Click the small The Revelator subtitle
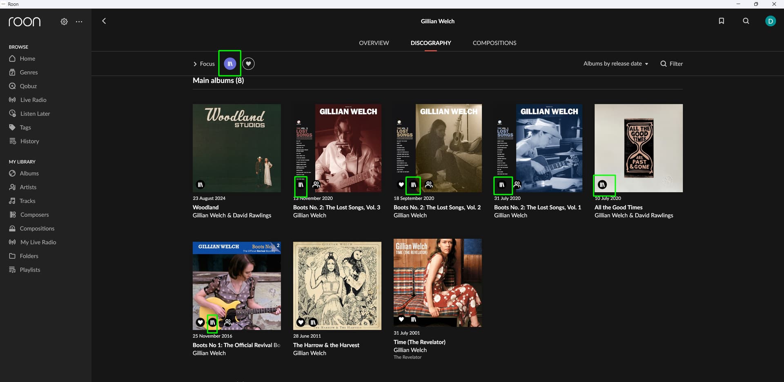The width and height of the screenshot is (784, 382). point(408,357)
